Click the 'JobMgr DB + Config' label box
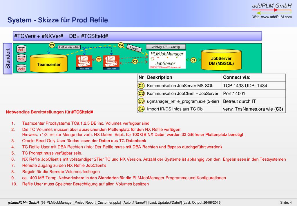The width and height of the screenshot is (297, 206). [166, 47]
